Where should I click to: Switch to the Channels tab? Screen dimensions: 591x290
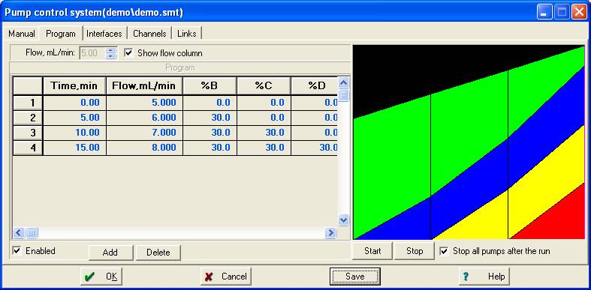coord(149,34)
